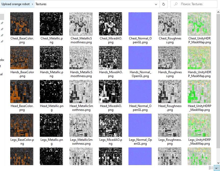
Task: Select Chest_BaseColor.png thumbnail
Action: [22, 24]
